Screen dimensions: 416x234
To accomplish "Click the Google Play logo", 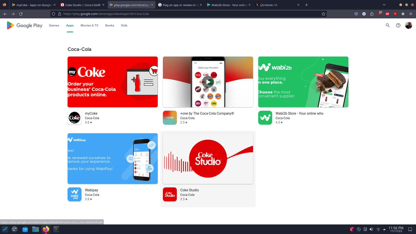I will (24, 25).
